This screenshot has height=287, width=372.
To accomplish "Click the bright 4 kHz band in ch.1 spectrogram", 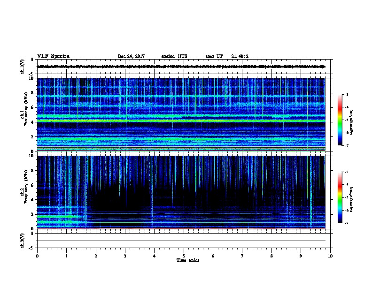I will 181,121.
